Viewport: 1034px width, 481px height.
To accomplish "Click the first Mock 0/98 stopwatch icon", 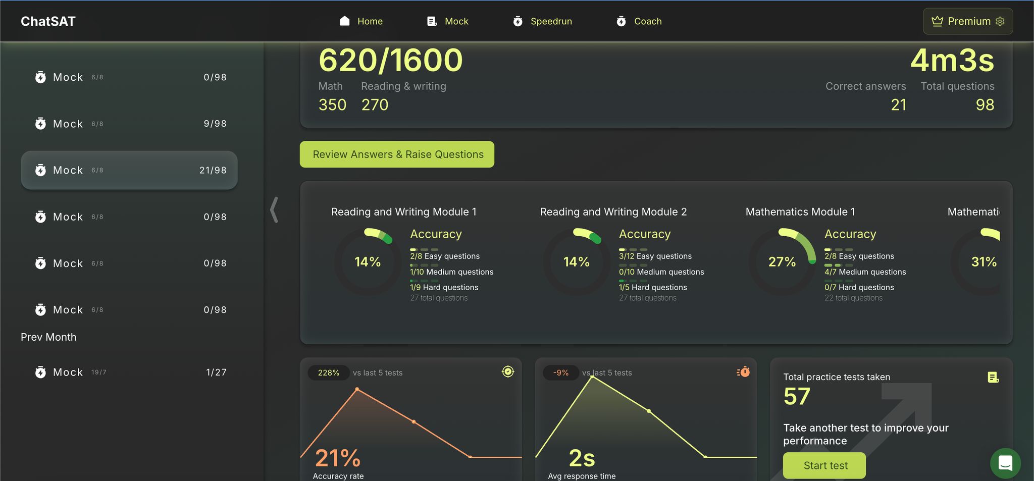I will click(40, 77).
